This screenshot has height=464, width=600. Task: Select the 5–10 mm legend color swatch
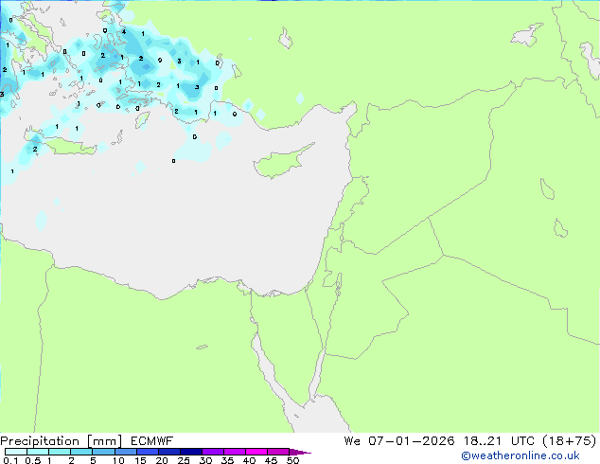click(104, 452)
